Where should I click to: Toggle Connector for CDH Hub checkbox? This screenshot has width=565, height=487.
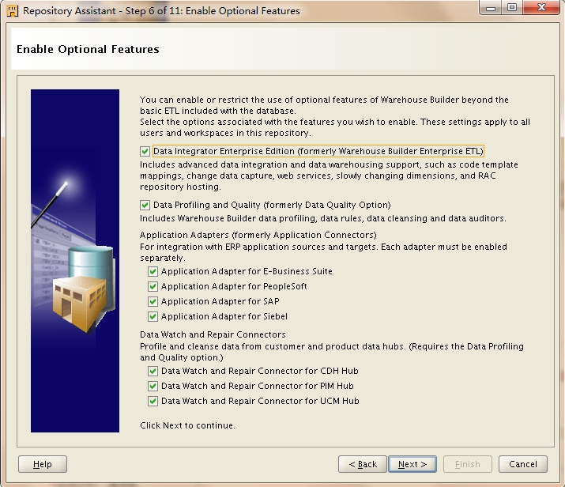click(153, 371)
